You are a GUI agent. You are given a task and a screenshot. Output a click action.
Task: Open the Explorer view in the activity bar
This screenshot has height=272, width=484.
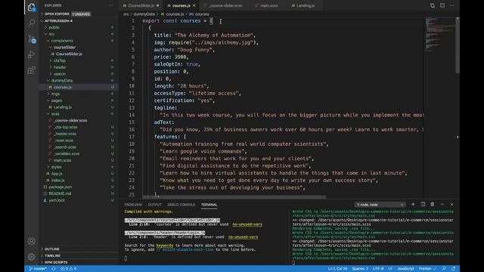(32, 7)
